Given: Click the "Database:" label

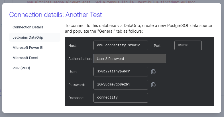Looking at the screenshot, I should [x=76, y=98].
